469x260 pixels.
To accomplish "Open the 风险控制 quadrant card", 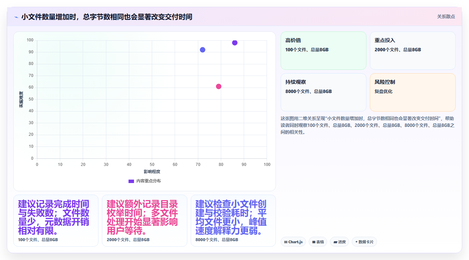I will [x=413, y=92].
